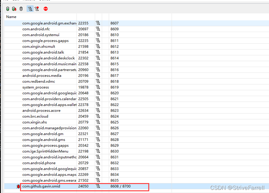Click thread icon in com.xingin.xhs row
The image size is (269, 193).
pyautogui.click(x=98, y=122)
